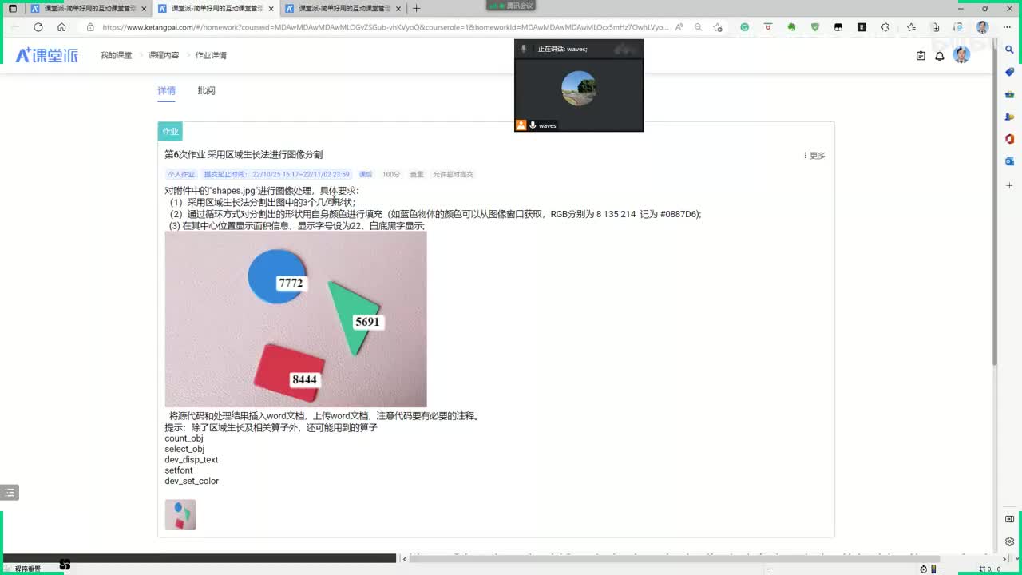This screenshot has height=575, width=1022.
Task: Open the green shield extension icon
Action: click(x=814, y=26)
